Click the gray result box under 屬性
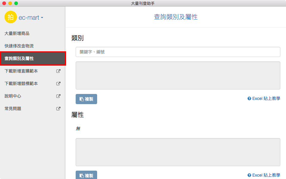This screenshot has width=286, height=179. tap(178, 152)
